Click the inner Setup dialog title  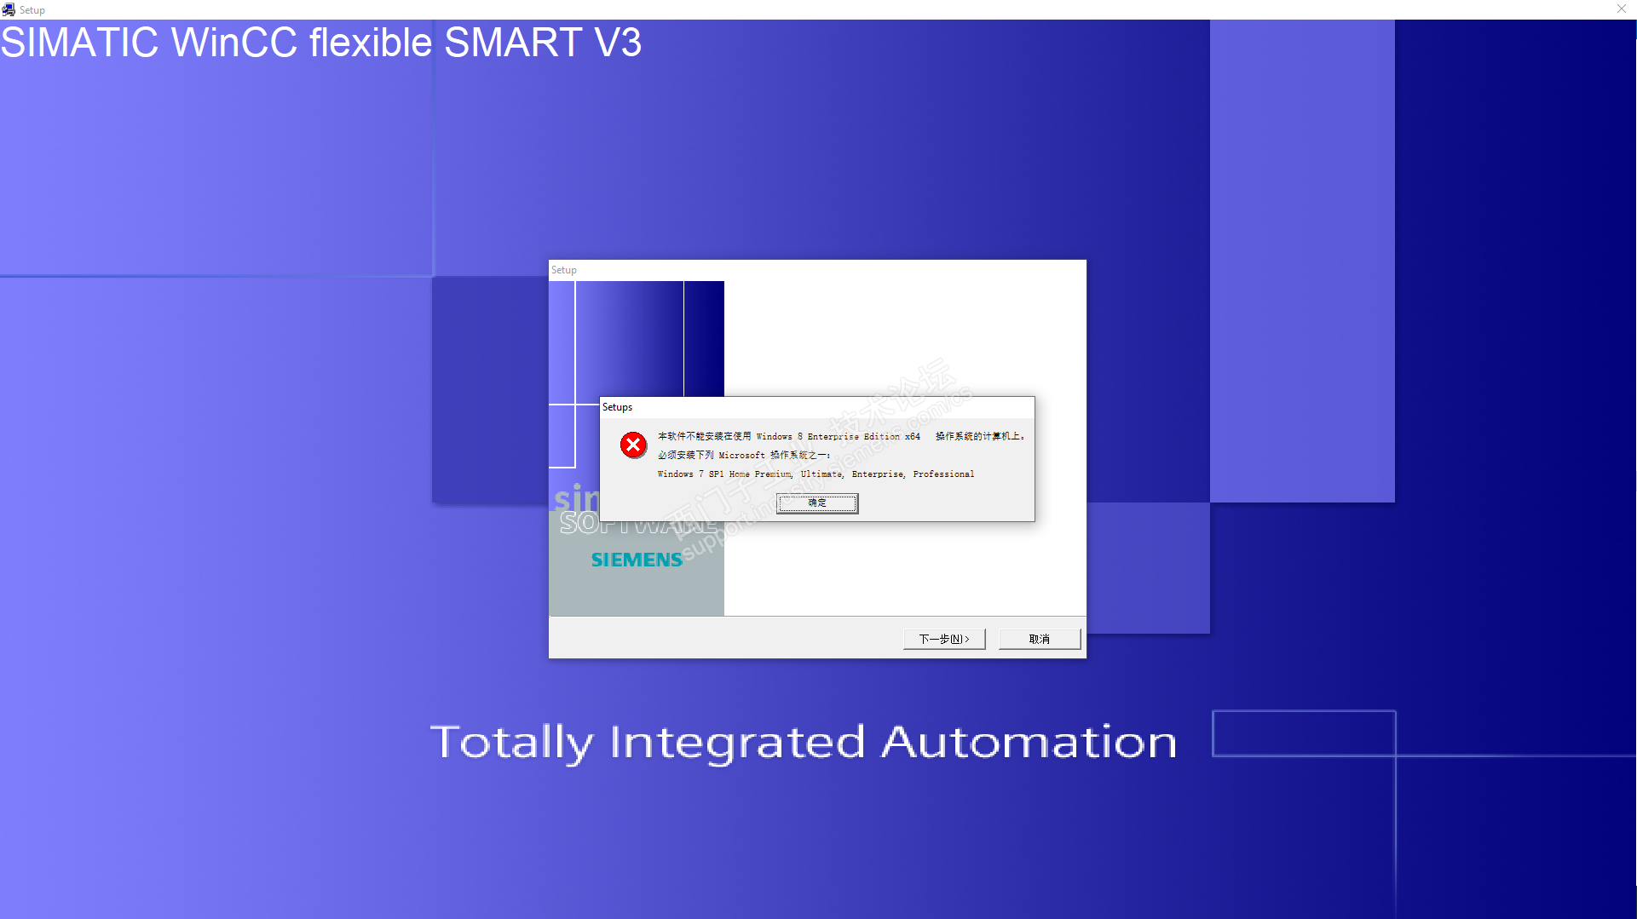[563, 270]
